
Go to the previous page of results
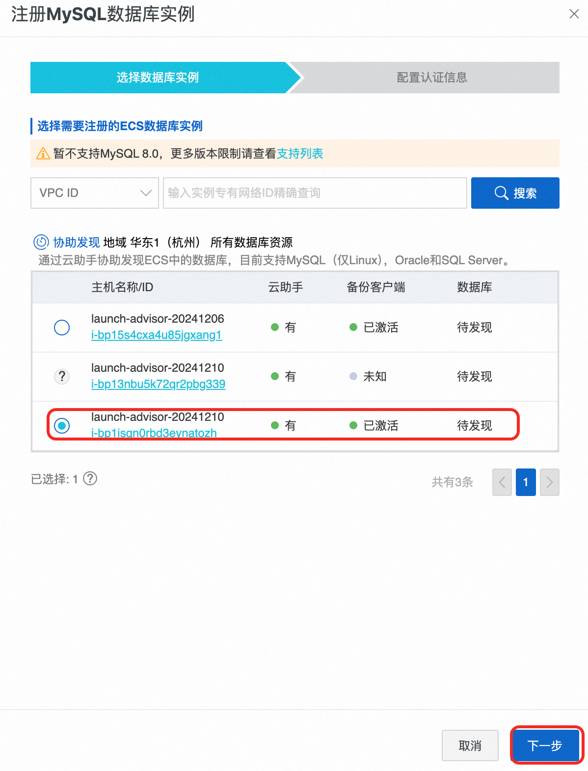pos(502,482)
